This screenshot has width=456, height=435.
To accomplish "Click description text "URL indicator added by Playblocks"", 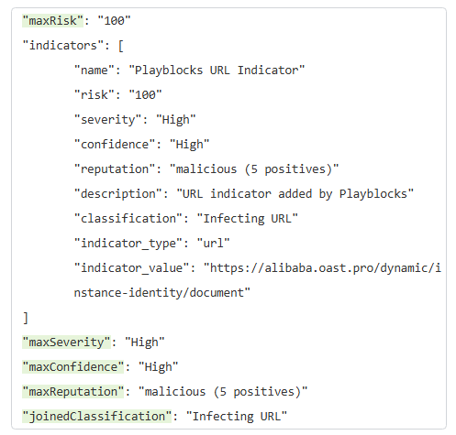I will coord(295,194).
